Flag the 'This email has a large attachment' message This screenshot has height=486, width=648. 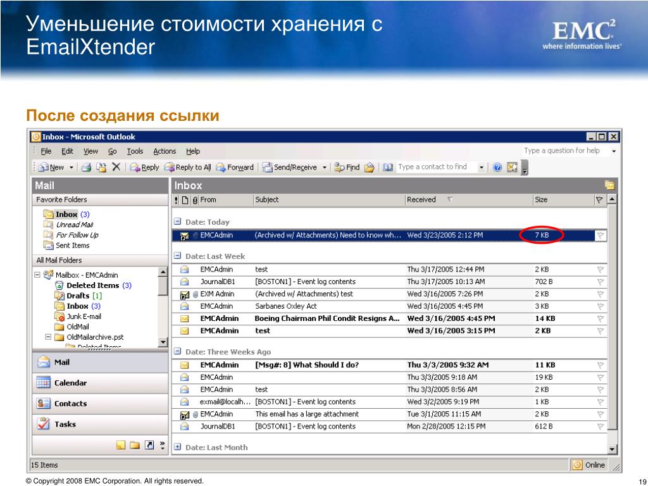coord(600,414)
